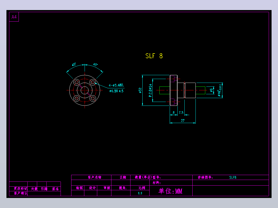Select the 比例 scale label

click(x=142, y=188)
